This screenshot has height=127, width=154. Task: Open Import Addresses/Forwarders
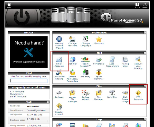click(72, 76)
